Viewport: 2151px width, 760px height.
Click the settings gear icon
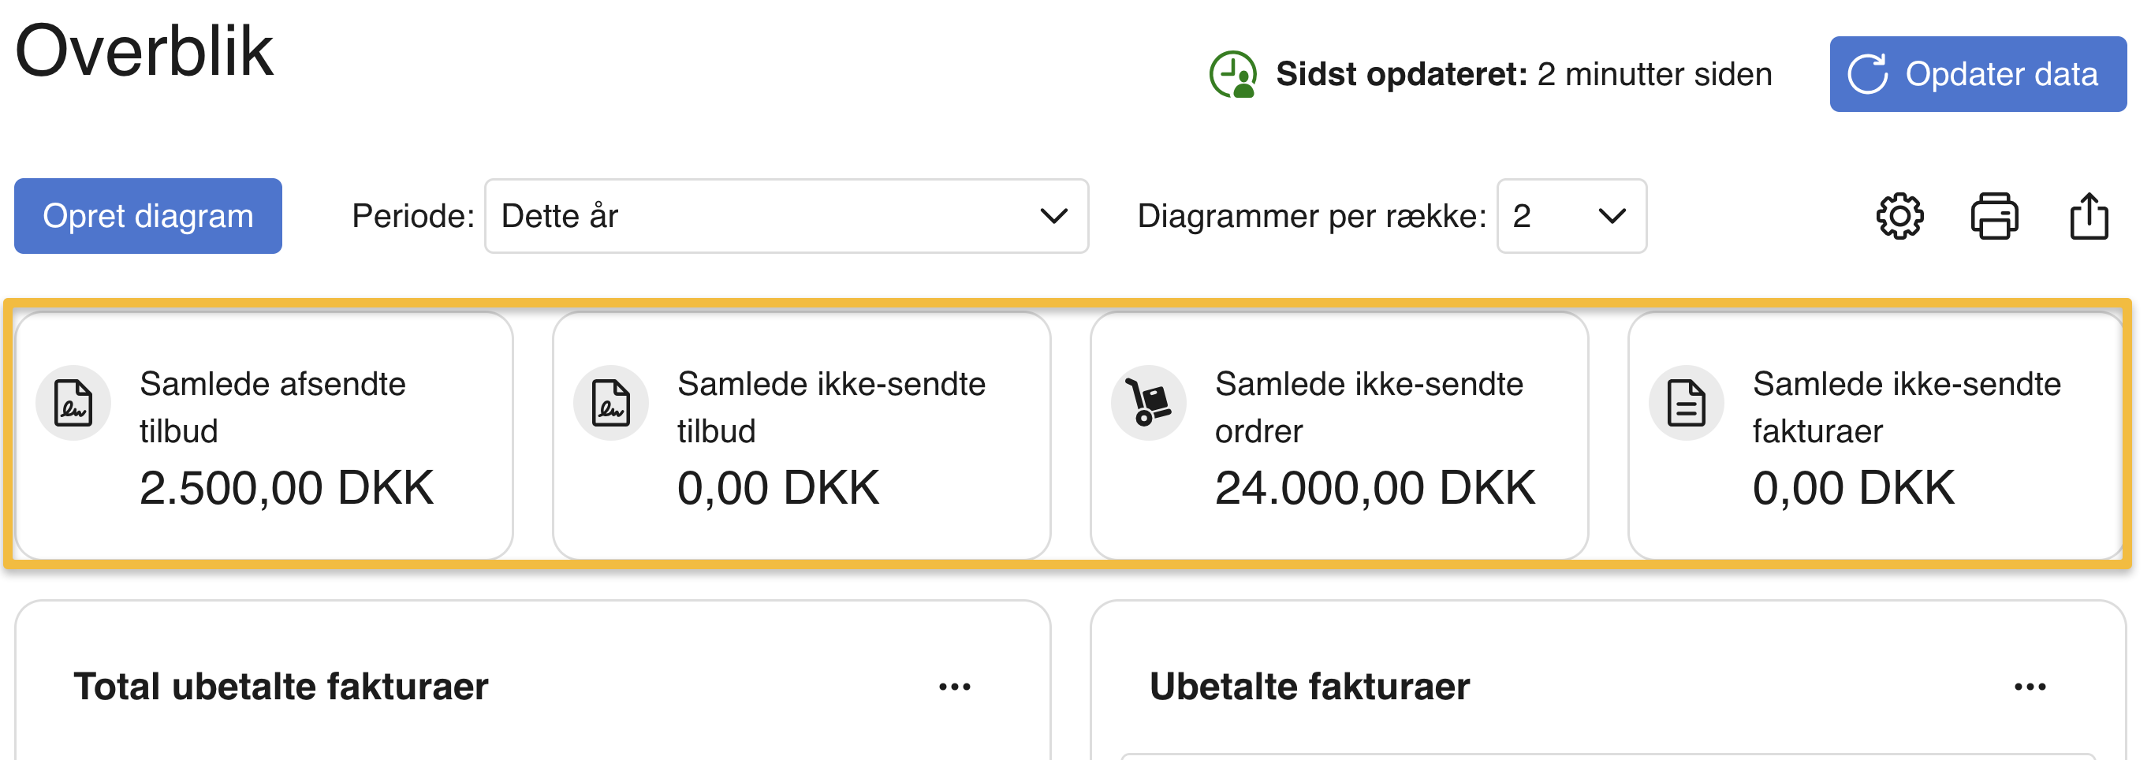(1899, 216)
